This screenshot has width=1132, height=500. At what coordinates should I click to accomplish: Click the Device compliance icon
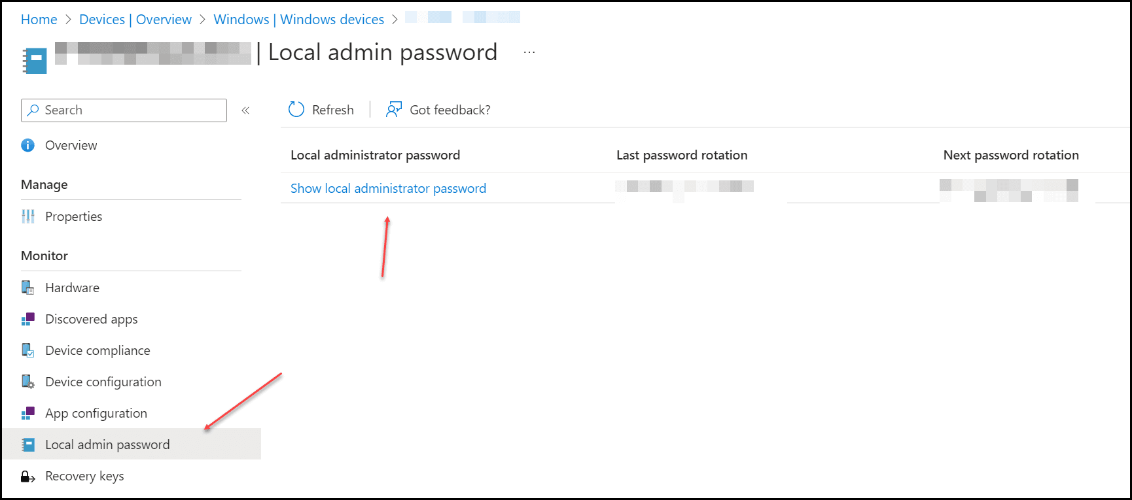click(28, 350)
